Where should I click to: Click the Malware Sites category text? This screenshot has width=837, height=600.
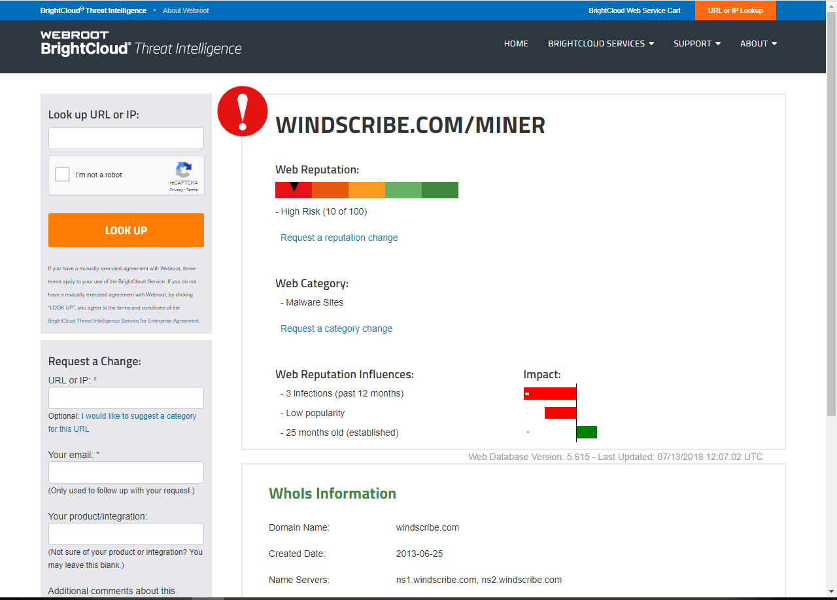[315, 302]
